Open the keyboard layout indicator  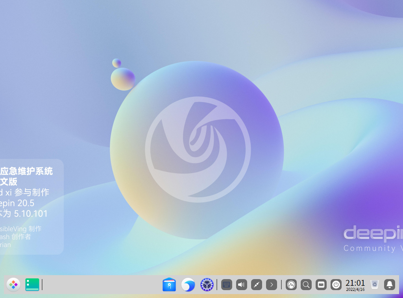(x=321, y=284)
